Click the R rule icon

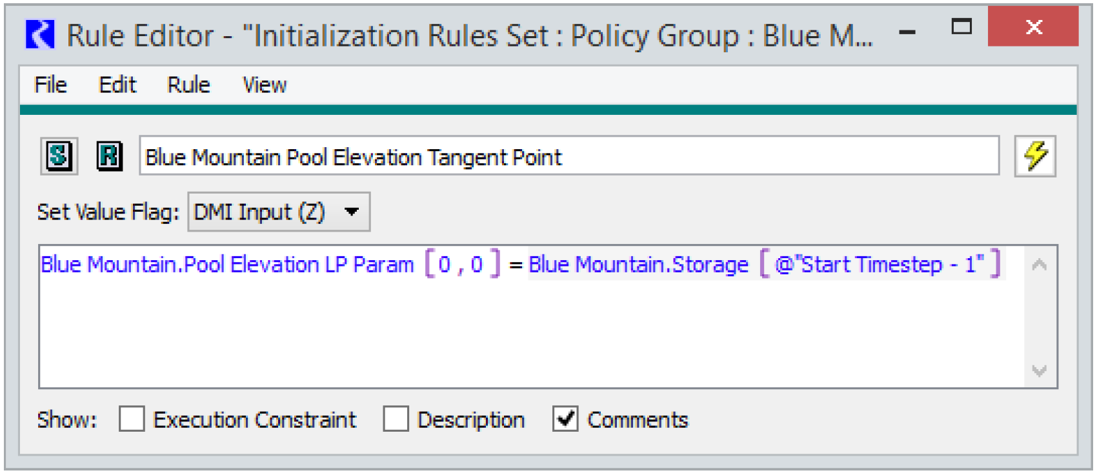(109, 156)
